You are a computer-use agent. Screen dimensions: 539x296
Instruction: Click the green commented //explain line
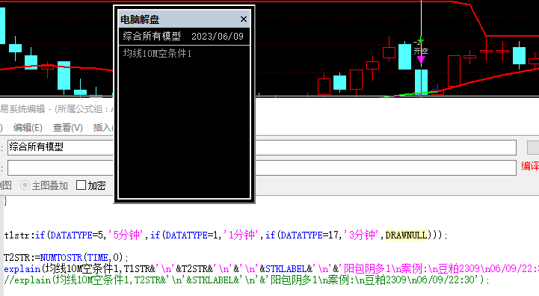click(x=247, y=280)
